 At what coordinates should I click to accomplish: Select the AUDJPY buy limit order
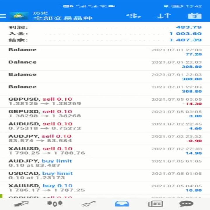tap(105, 163)
